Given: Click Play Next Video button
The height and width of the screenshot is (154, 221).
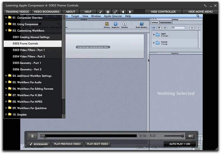Looking at the screenshot, I should tap(97, 144).
